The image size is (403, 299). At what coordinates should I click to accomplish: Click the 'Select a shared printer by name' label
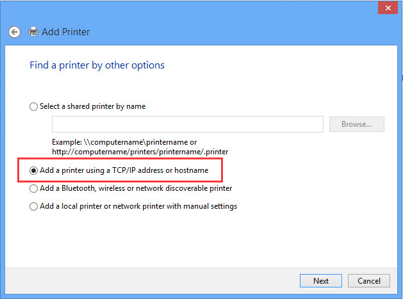(x=92, y=107)
